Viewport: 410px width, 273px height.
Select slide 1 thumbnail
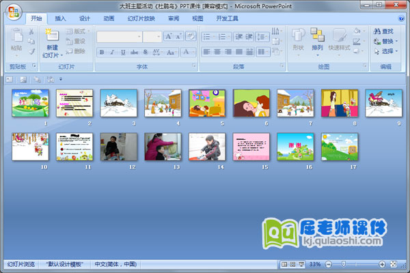click(30, 103)
